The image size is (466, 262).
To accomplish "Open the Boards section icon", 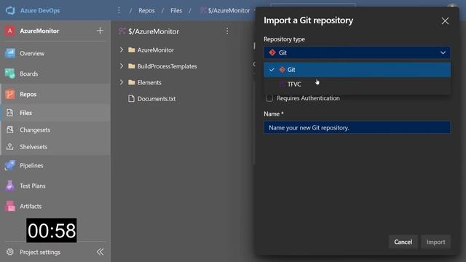I will click(x=9, y=74).
